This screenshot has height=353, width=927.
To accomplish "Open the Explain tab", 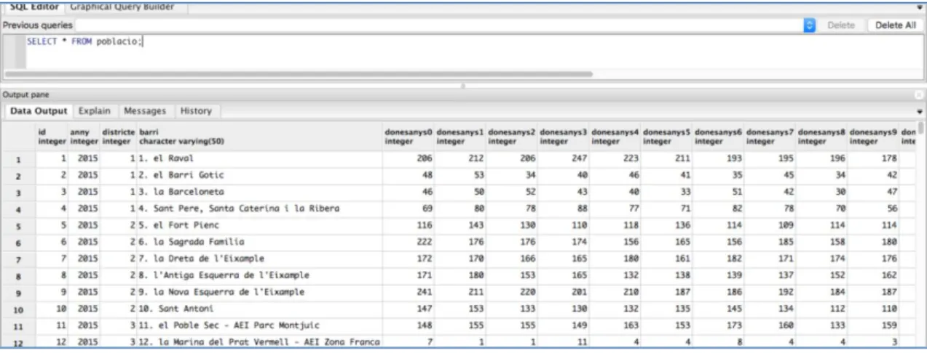I will (x=95, y=111).
